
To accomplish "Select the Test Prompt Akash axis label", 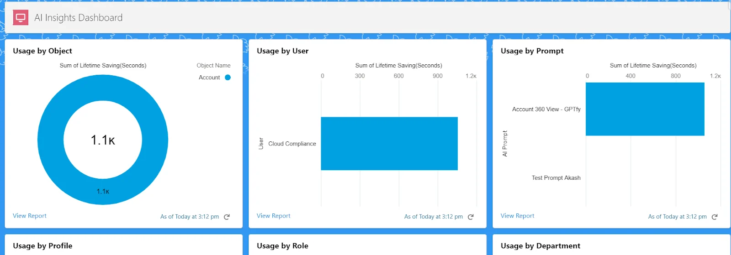I will click(556, 178).
